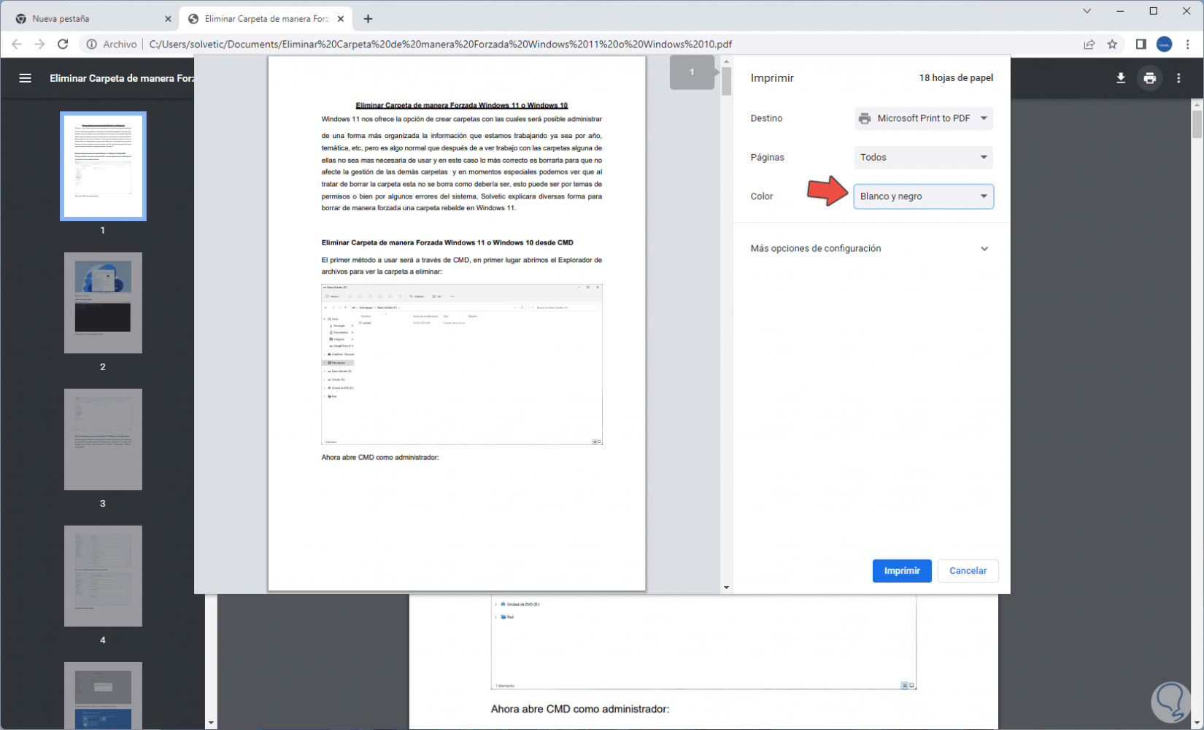
Task: Select page 2 thumbnail in sidebar
Action: (x=103, y=303)
